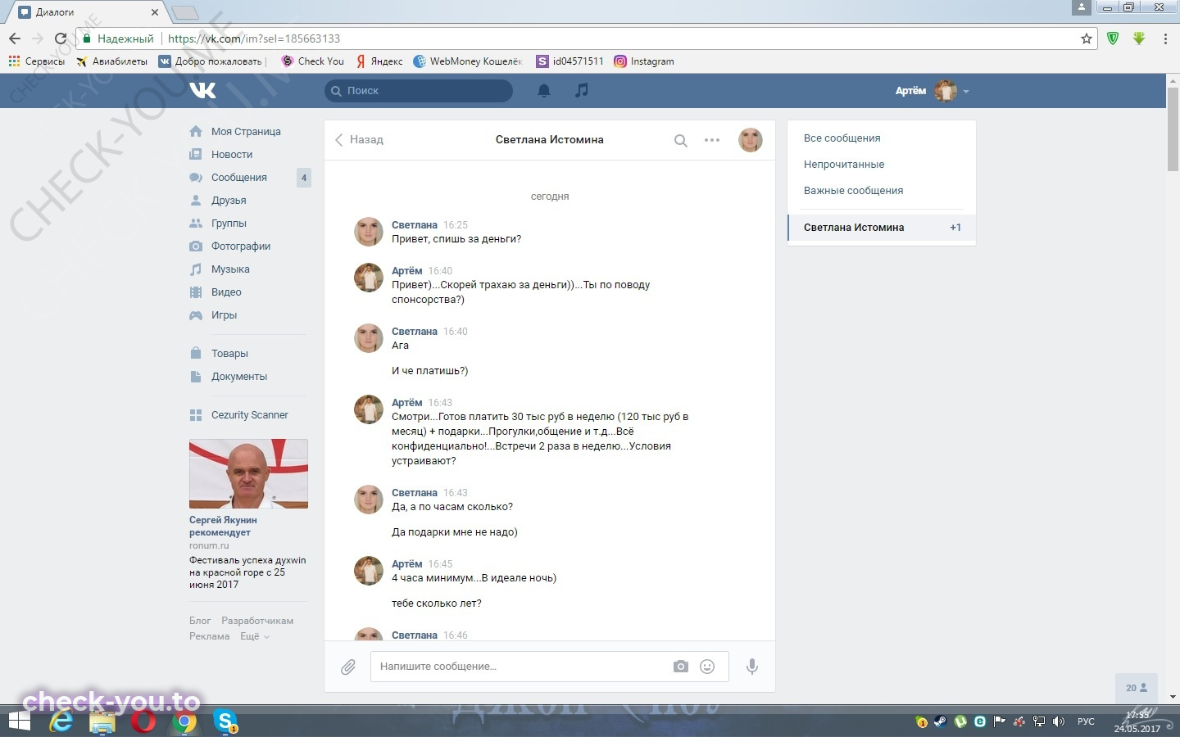
Task: Attach a file with paperclip icon
Action: [348, 667]
